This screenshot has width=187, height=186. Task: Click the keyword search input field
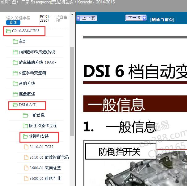click(x=18, y=18)
